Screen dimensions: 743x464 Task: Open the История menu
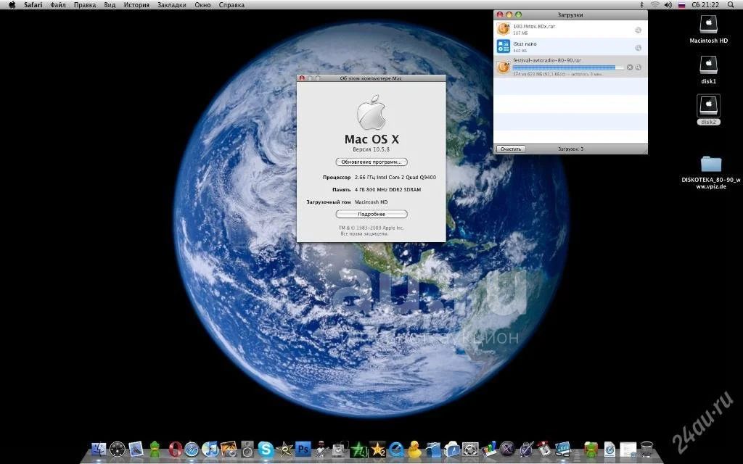(136, 5)
